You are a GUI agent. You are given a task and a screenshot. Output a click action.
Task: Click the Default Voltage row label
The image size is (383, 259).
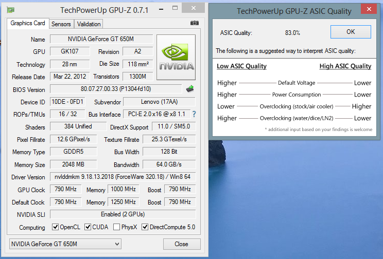(297, 83)
